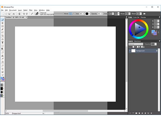Toggle the first Lock checkbox in Layers

[x=133, y=47]
